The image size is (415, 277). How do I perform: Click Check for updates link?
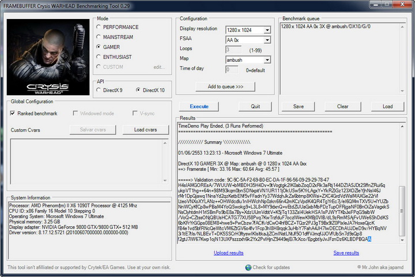[x=271, y=267]
